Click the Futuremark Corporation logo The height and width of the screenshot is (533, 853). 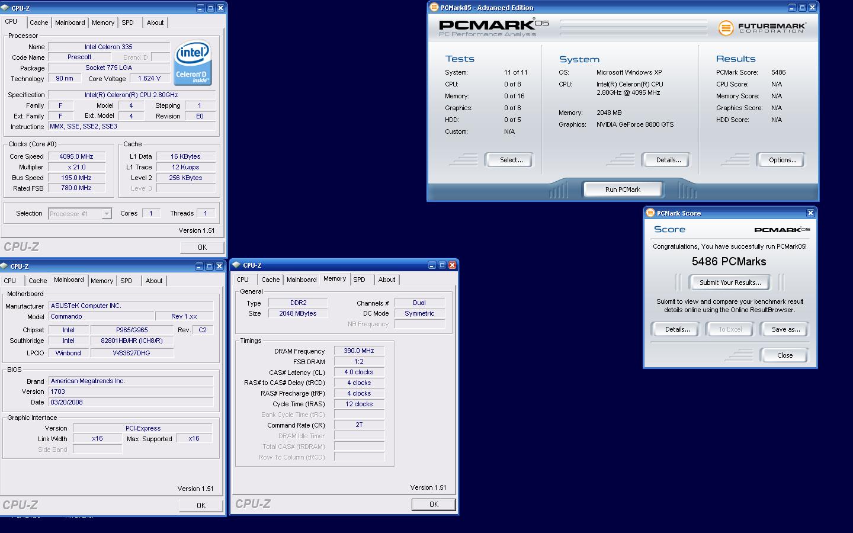tap(762, 27)
